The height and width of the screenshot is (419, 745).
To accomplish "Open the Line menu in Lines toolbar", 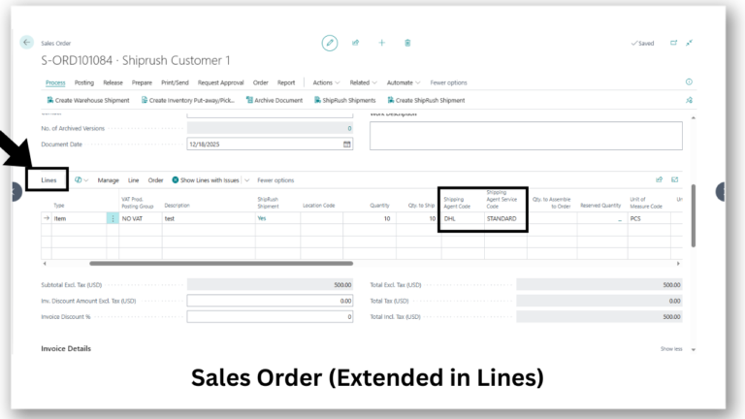I will coord(133,180).
